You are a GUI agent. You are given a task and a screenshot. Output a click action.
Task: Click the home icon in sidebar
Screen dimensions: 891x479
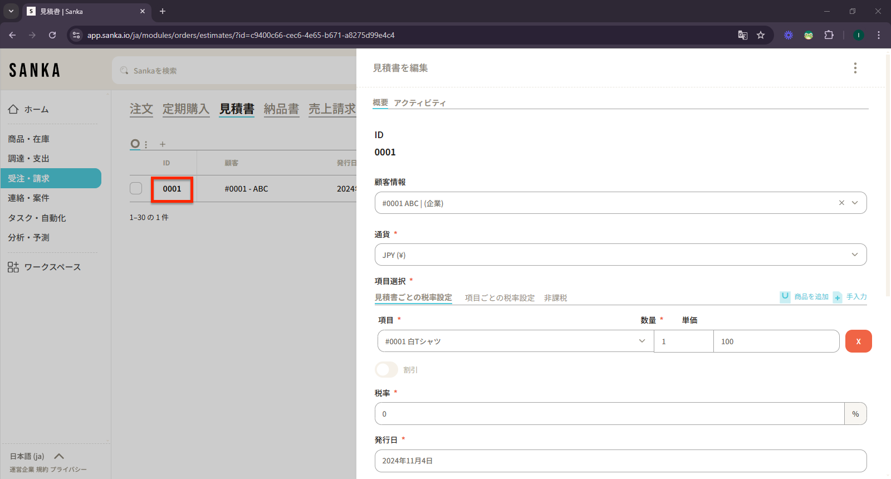click(x=13, y=109)
